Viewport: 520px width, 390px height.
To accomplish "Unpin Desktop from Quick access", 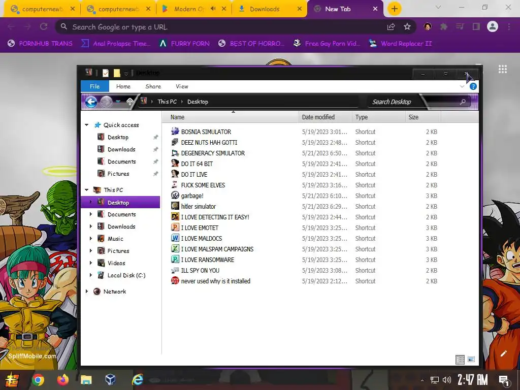I will pyautogui.click(x=155, y=137).
